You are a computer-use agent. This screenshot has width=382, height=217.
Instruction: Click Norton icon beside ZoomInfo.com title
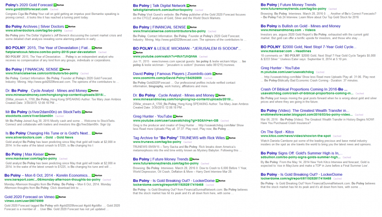pyautogui.click(x=217, y=74)
